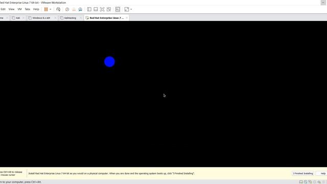327x184 pixels.
Task: Click the Send Ctrl+Alt+Del toolbar icon
Action: (x=58, y=9)
